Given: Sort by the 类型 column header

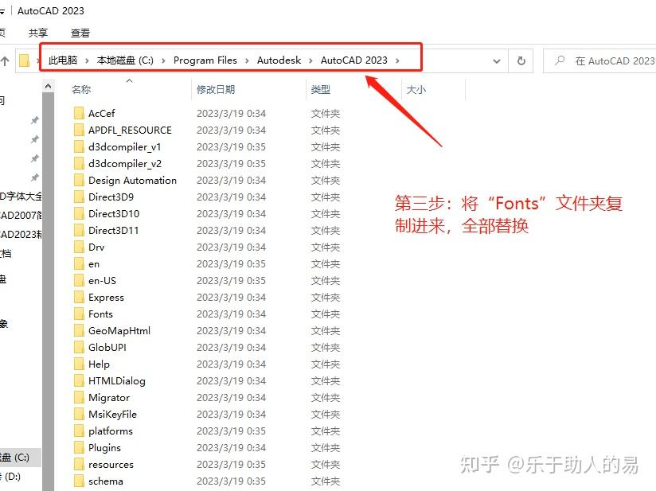Looking at the screenshot, I should pyautogui.click(x=321, y=89).
